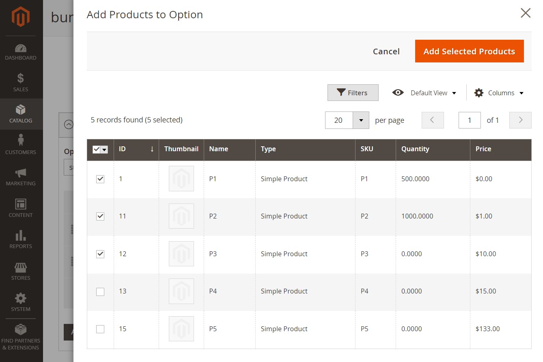
Task: Sort by Price column header
Action: click(x=501, y=150)
